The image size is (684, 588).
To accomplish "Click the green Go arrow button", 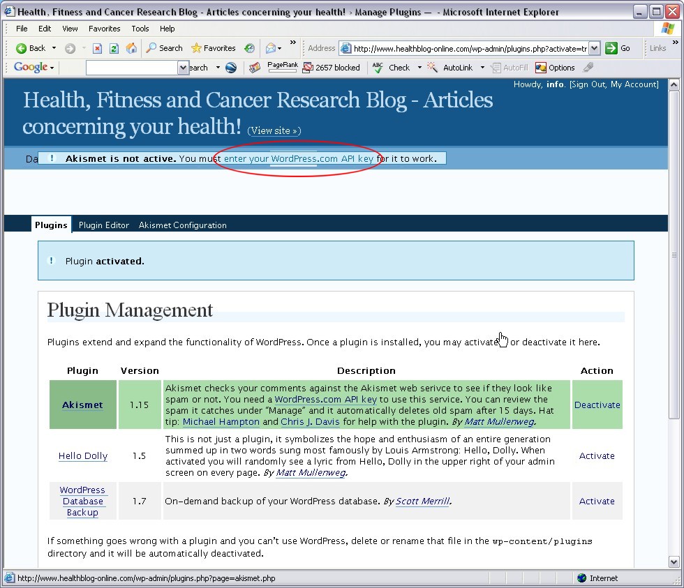I will [x=611, y=48].
